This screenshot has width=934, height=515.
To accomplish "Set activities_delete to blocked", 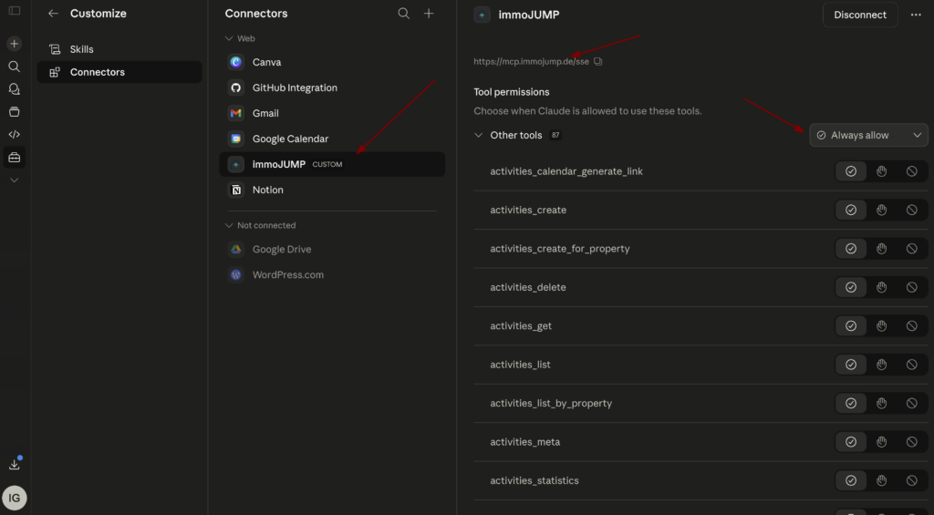I will point(911,287).
